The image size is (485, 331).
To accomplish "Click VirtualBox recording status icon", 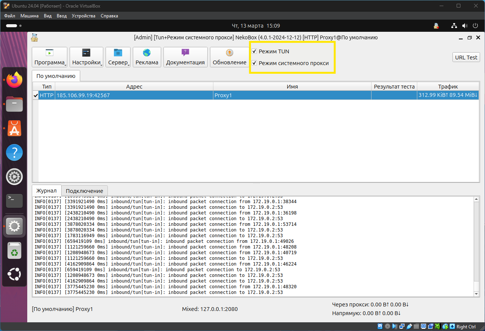I will click(431, 326).
